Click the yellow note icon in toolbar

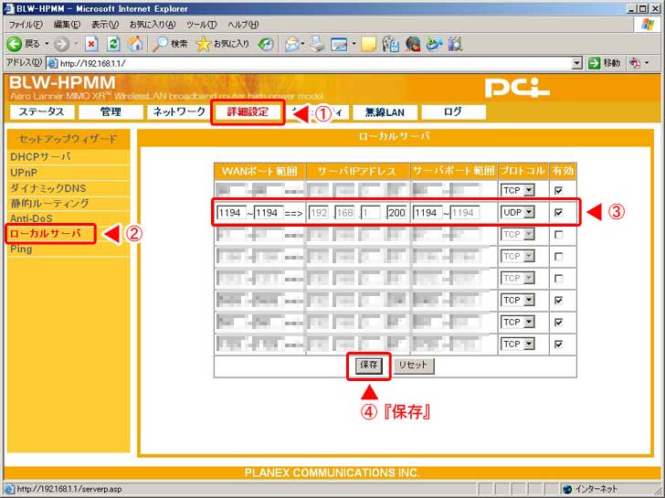pos(368,44)
